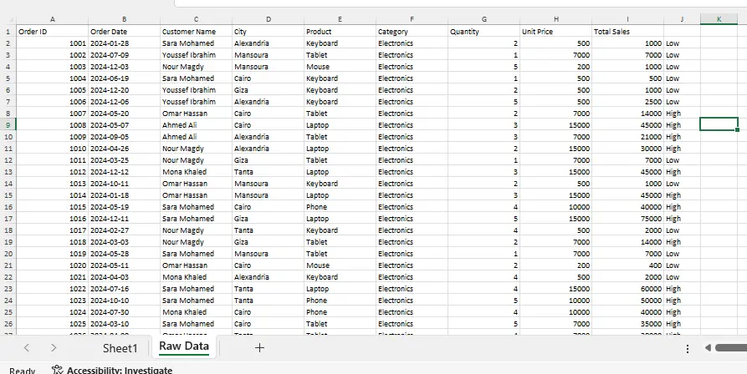Click the City header cell
Screen dimensions: 747x374
[x=269, y=32]
